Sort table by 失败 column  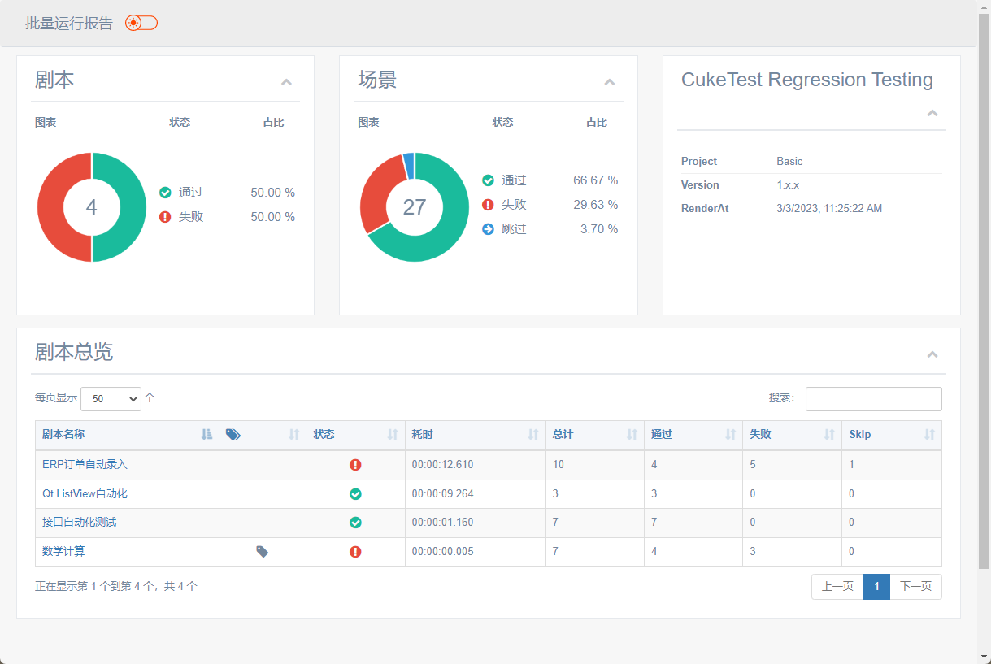[793, 435]
